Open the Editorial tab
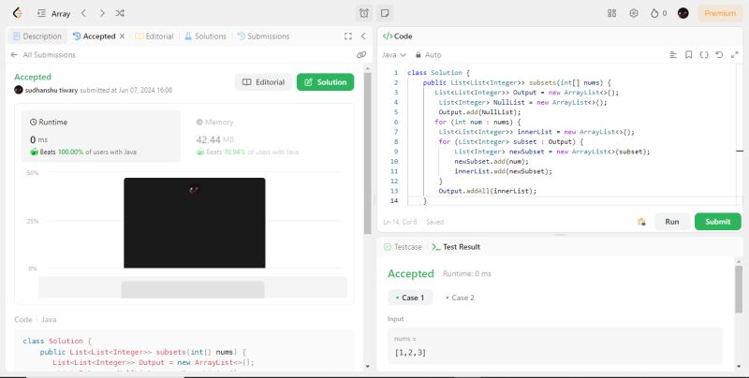 (154, 36)
